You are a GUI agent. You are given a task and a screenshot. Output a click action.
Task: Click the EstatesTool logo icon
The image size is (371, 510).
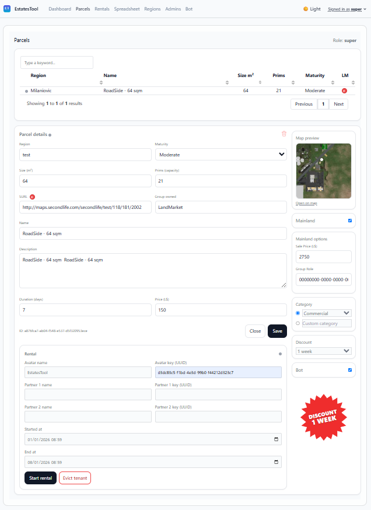(7, 9)
